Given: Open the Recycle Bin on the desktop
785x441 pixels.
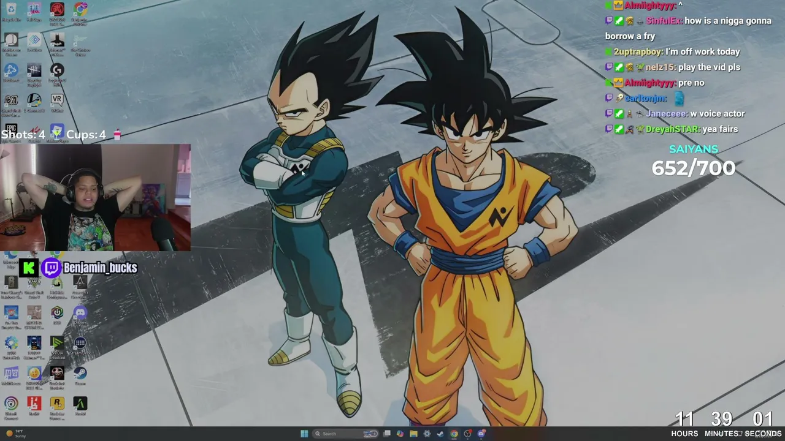Looking at the screenshot, I should [x=11, y=12].
